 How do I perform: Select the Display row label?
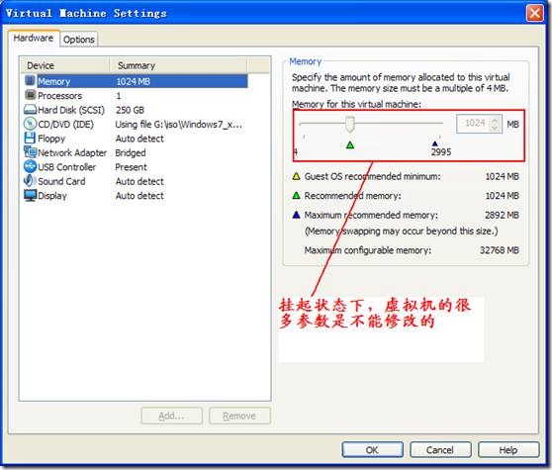52,196
